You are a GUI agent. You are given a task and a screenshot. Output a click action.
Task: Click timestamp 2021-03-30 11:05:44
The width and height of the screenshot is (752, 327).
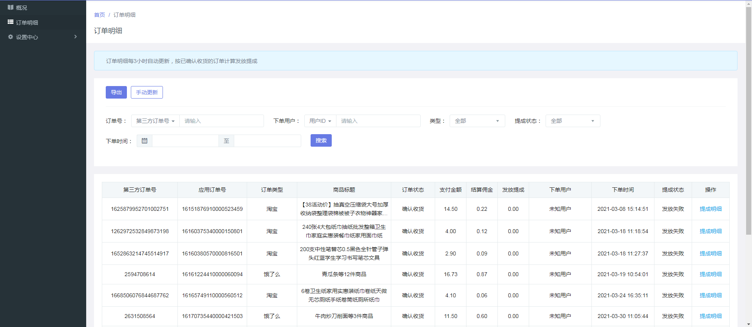623,316
